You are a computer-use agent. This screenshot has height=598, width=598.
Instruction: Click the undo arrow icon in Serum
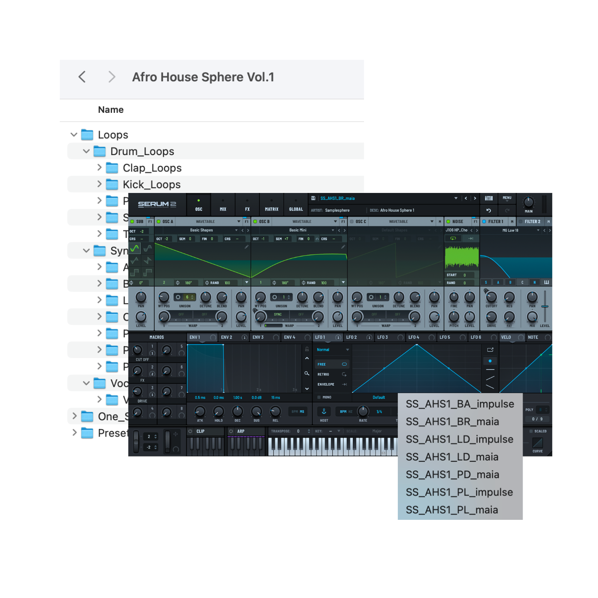pyautogui.click(x=489, y=210)
